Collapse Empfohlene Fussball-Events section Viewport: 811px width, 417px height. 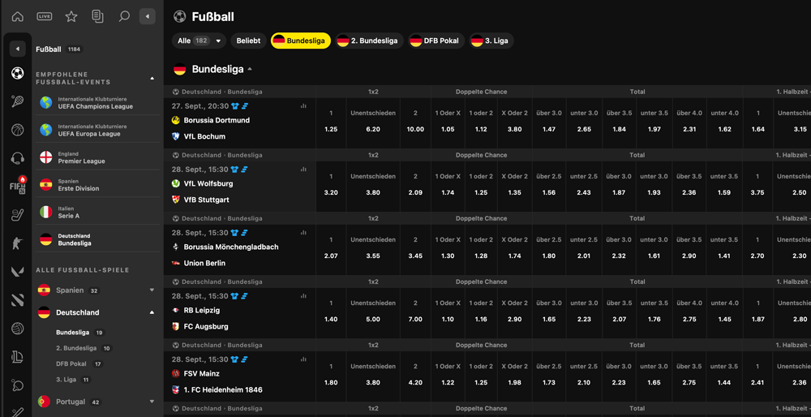(152, 78)
